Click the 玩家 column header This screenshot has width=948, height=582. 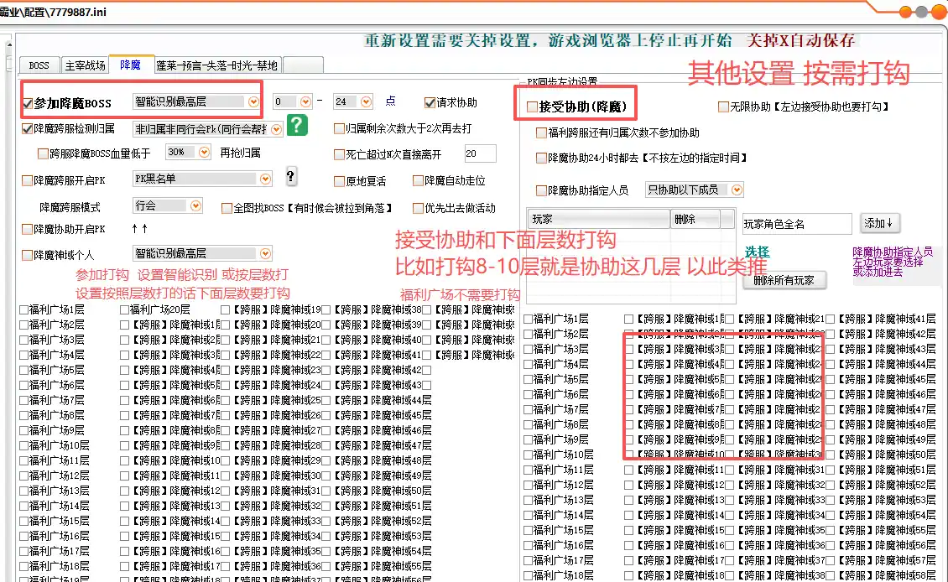tap(598, 219)
